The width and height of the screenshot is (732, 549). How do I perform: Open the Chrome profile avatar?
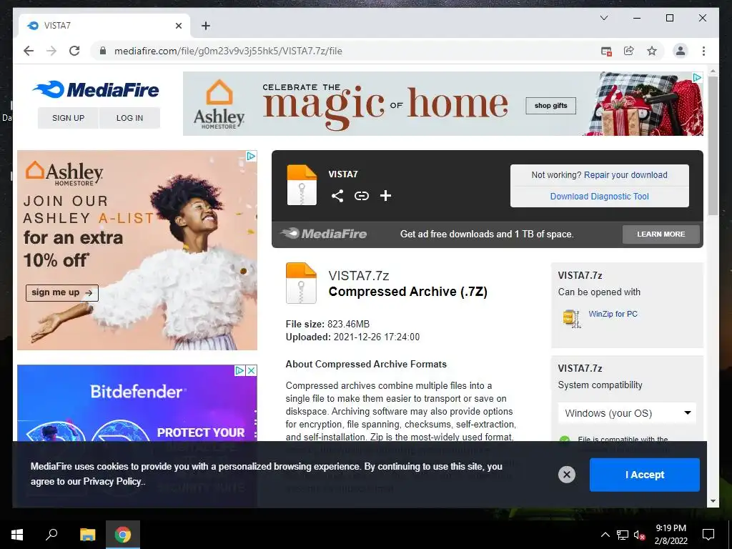[681, 51]
